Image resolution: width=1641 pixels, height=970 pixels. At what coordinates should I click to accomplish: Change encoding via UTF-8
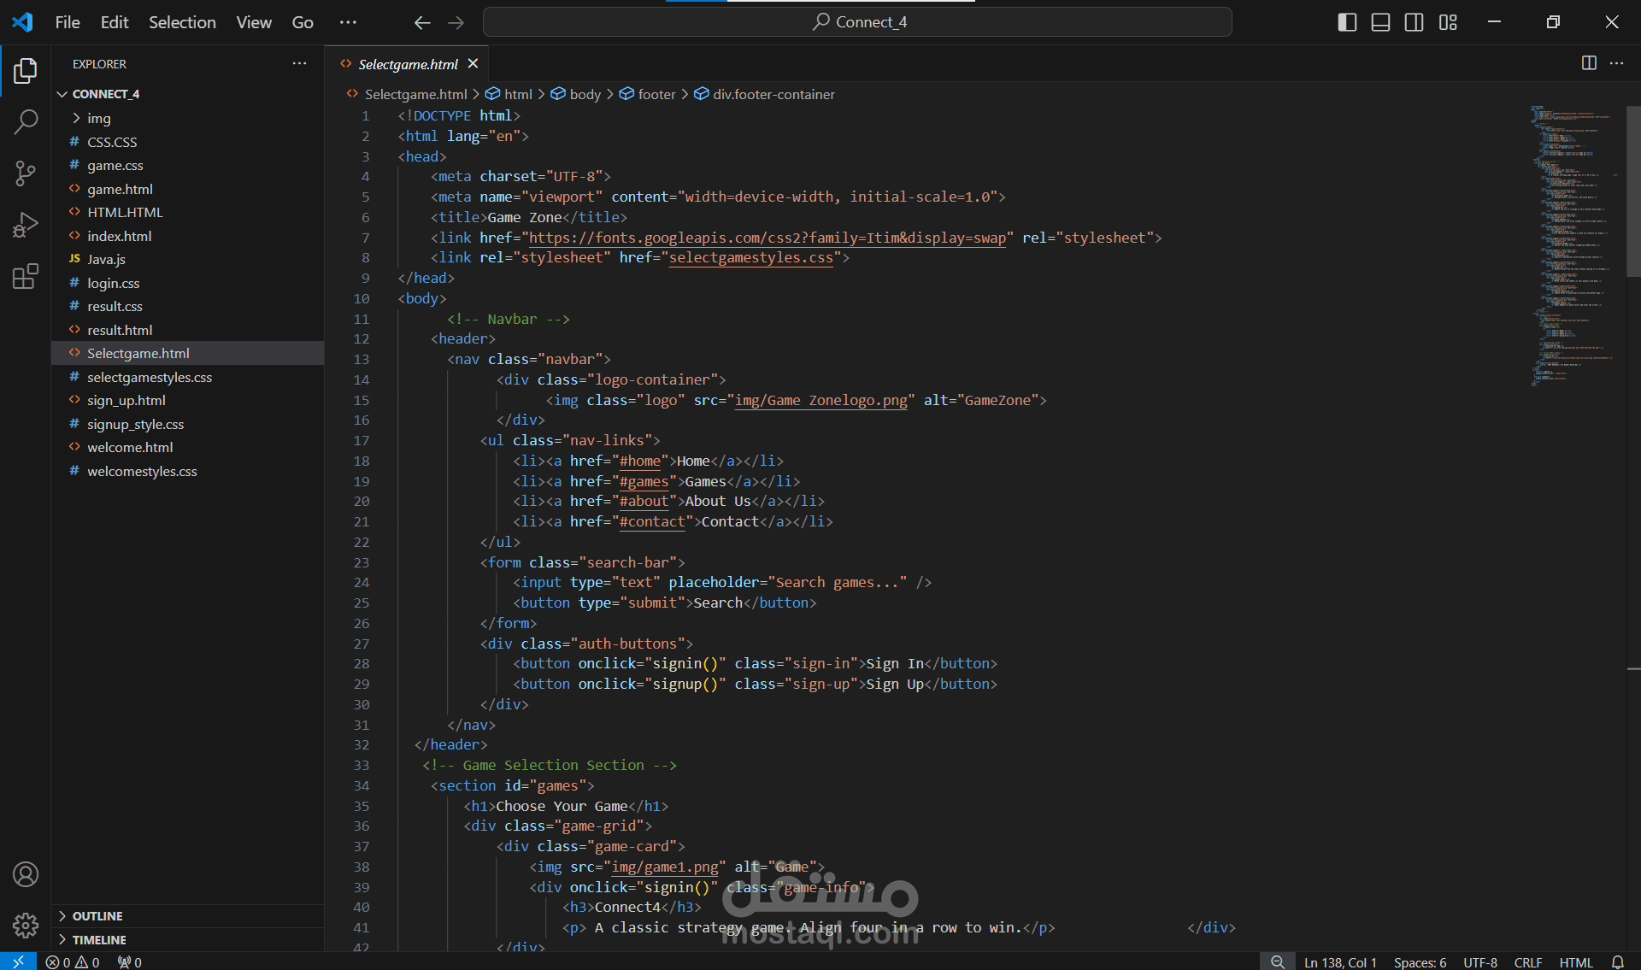coord(1480,962)
